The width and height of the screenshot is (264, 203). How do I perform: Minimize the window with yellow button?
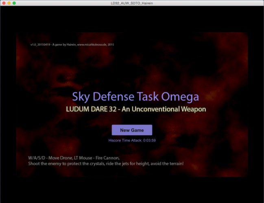[9, 3]
